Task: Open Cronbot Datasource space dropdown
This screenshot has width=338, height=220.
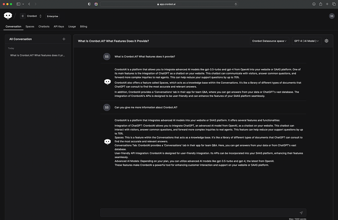Action: (269, 41)
